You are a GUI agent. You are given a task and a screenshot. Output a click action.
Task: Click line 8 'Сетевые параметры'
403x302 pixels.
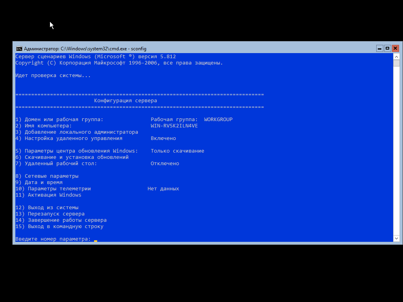click(47, 176)
